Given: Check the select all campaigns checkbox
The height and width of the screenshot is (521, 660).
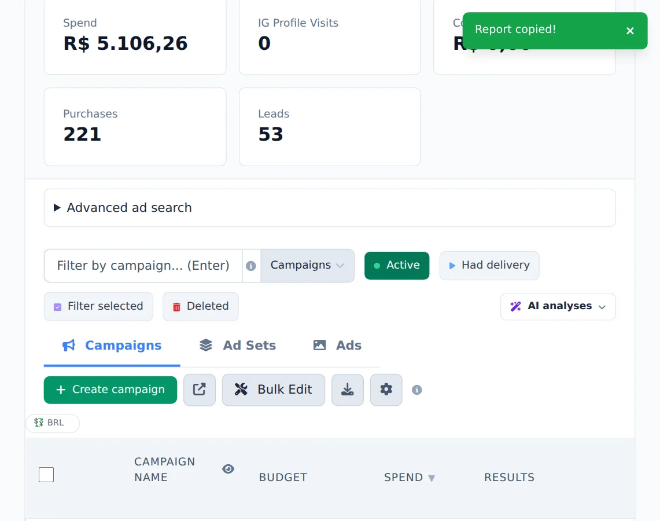Looking at the screenshot, I should pyautogui.click(x=46, y=475).
